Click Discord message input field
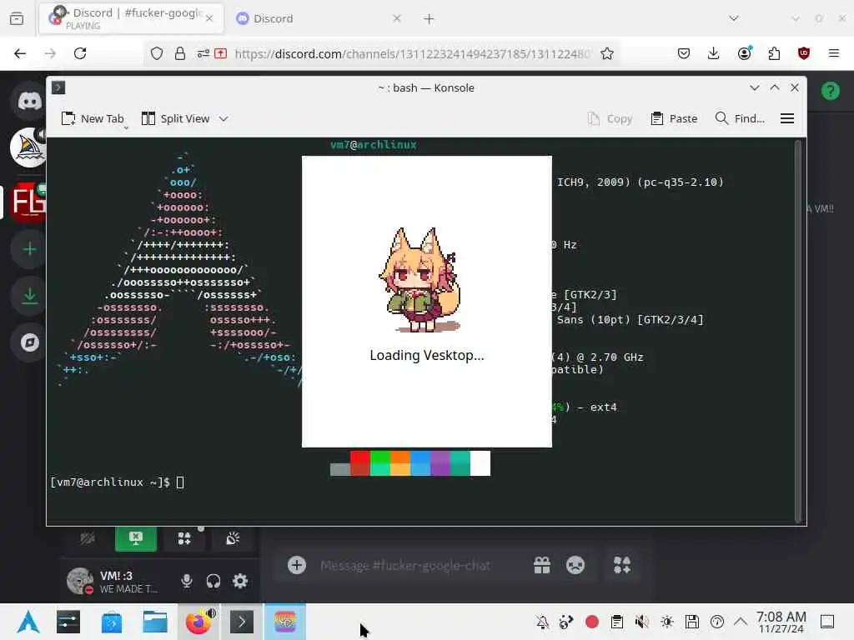854x640 pixels. pyautogui.click(x=405, y=566)
